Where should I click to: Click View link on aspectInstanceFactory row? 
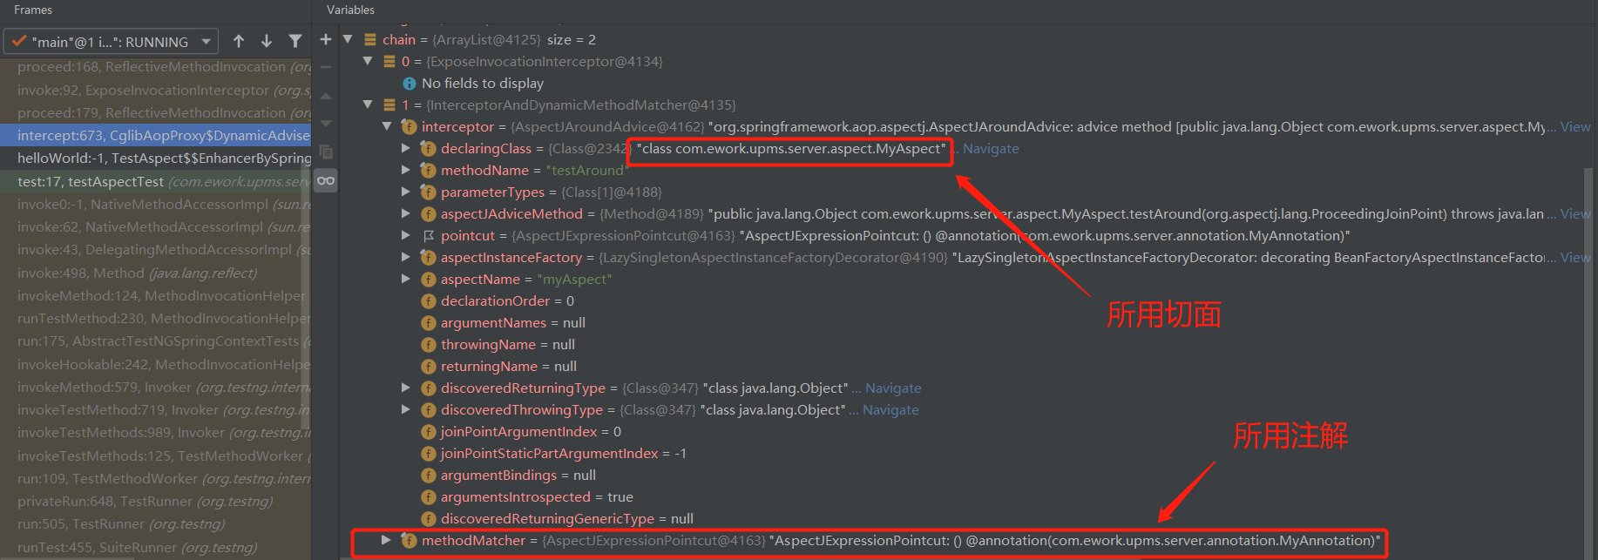[x=1575, y=257]
